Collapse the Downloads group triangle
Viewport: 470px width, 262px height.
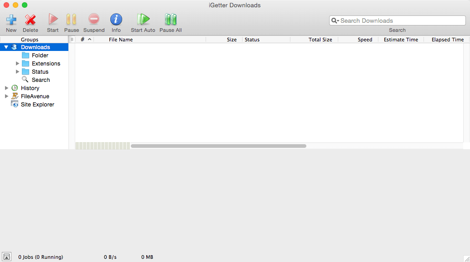pos(6,47)
